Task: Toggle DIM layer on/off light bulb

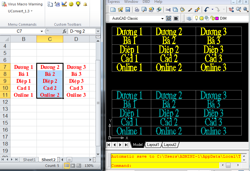Action: 196,18
